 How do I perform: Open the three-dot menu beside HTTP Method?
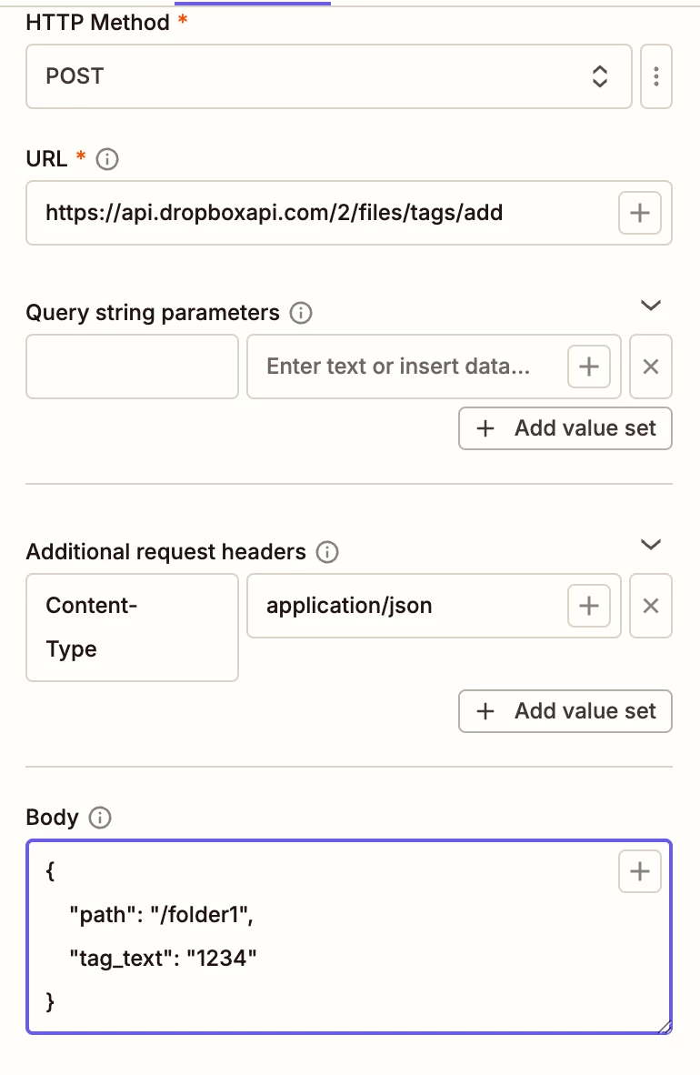coord(656,76)
